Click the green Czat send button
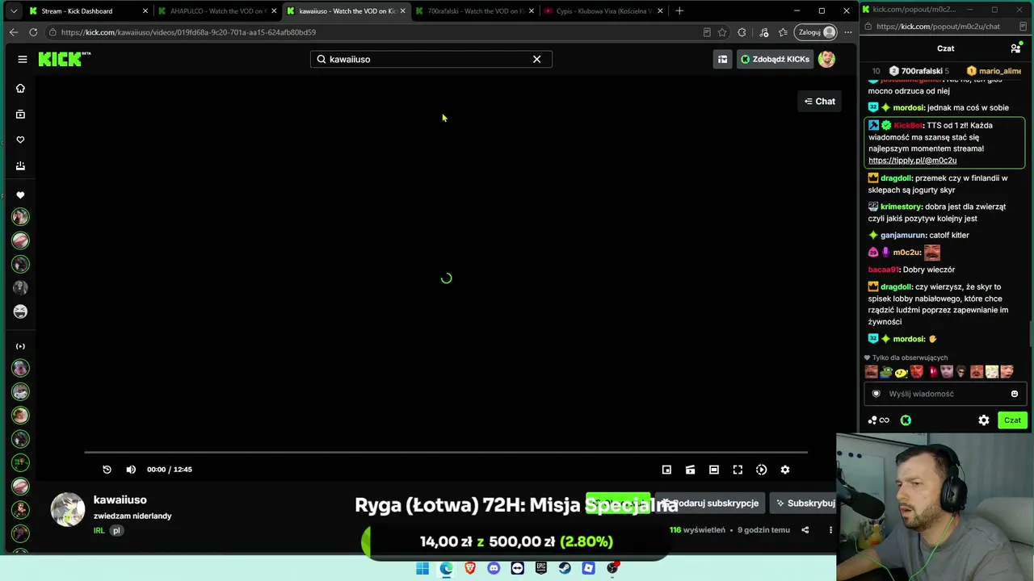 point(1012,420)
